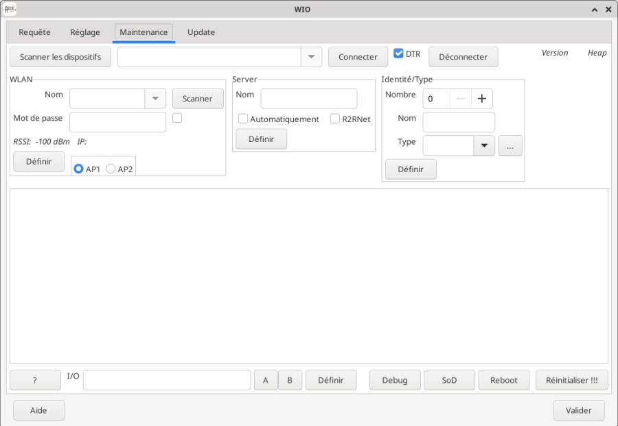Viewport: 618px width, 426px height.
Task: Check the R2RNet option
Action: point(335,119)
